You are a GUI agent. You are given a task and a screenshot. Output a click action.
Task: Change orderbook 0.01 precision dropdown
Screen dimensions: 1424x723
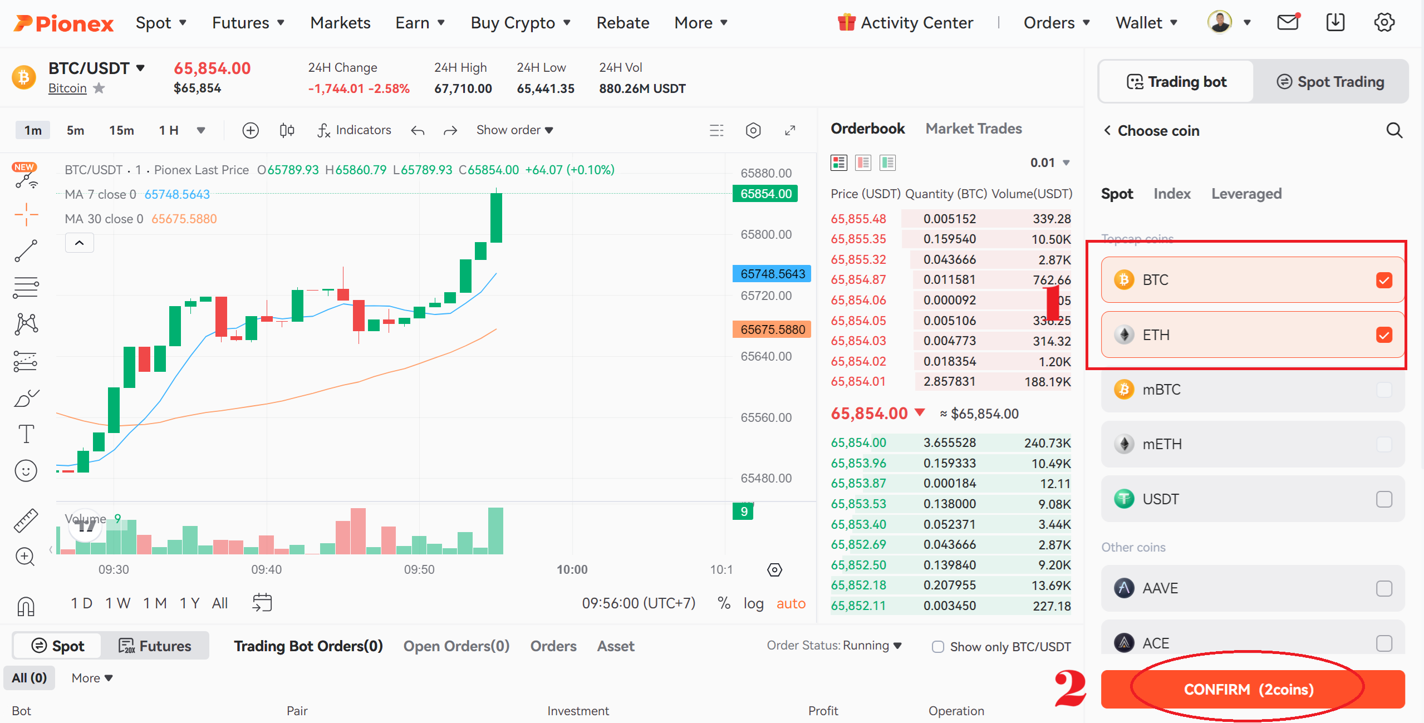click(1050, 163)
